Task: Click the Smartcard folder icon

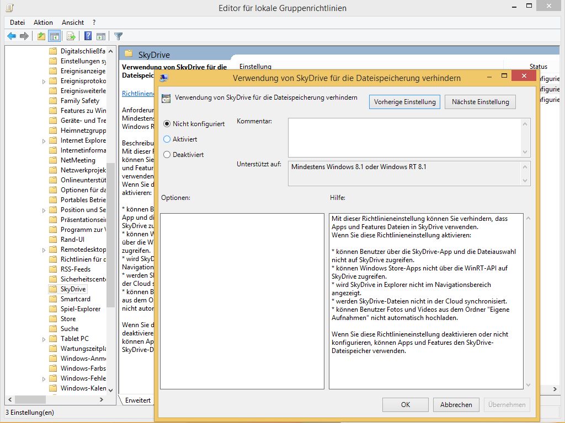Action: coord(53,299)
